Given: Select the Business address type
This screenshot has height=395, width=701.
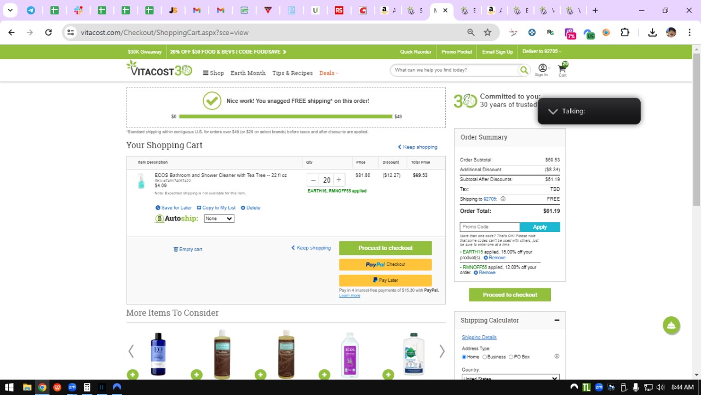Looking at the screenshot, I should click(485, 357).
